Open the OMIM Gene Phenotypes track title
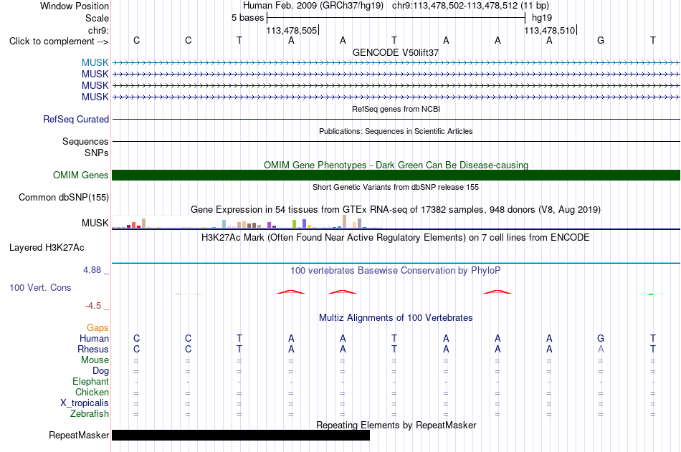The width and height of the screenshot is (681, 452). pos(396,165)
